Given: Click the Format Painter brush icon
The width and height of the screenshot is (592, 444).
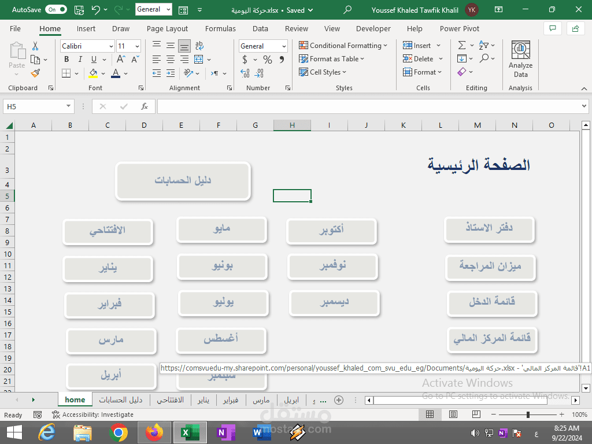Looking at the screenshot, I should (35, 73).
